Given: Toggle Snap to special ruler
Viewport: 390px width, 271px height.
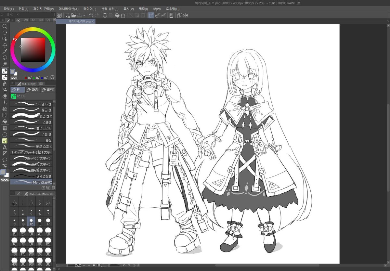Looking at the screenshot, I should pos(157,15).
